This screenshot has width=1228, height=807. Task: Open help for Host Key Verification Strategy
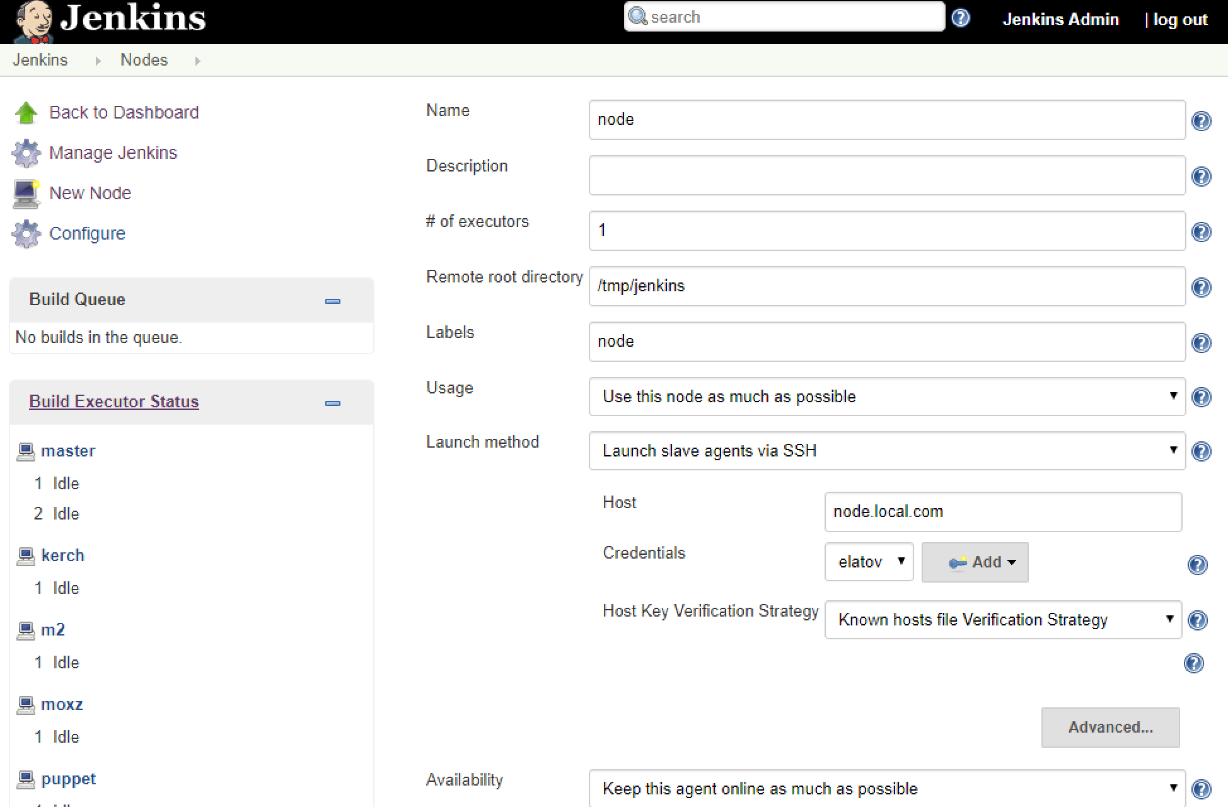tap(1197, 620)
